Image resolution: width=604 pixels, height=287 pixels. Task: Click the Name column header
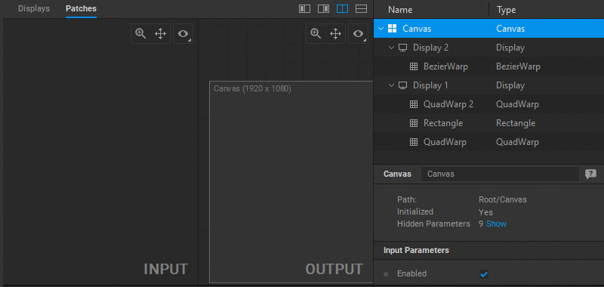[x=400, y=10]
